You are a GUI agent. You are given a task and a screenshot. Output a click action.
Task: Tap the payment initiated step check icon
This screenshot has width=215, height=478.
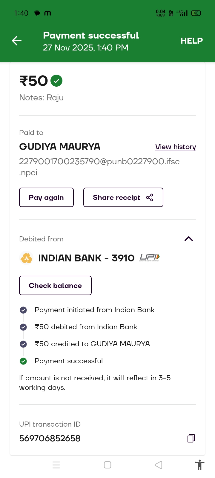click(23, 310)
